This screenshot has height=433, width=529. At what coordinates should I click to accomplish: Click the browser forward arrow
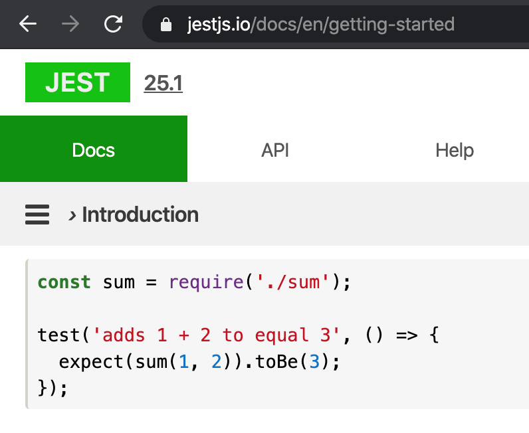click(70, 24)
